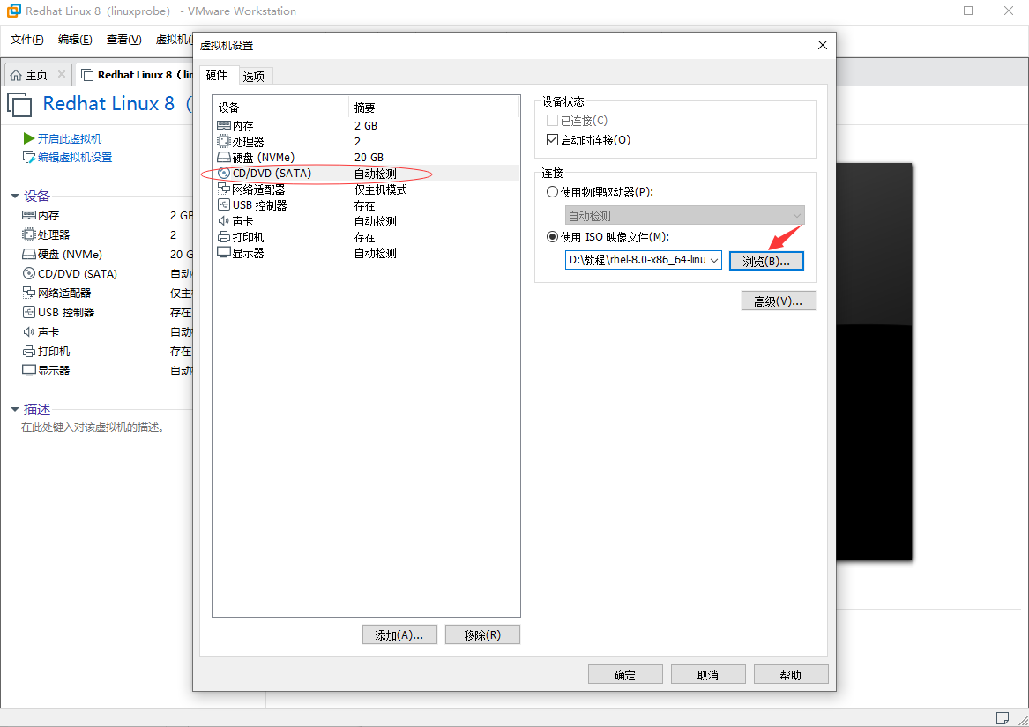Screen dimensions: 1029x727
Task: Click the 编辑虚拟机设置 link
Action: (x=75, y=158)
